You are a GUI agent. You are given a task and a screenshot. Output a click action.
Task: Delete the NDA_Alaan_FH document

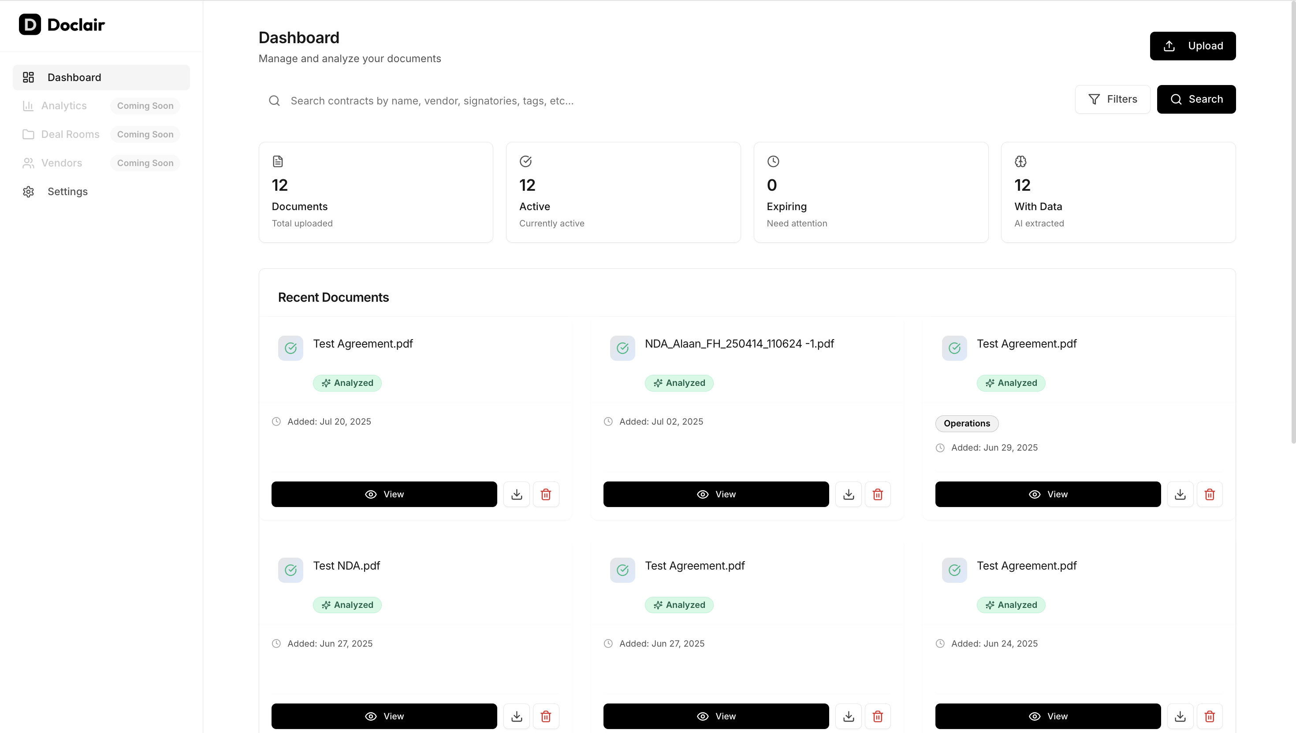(877, 494)
